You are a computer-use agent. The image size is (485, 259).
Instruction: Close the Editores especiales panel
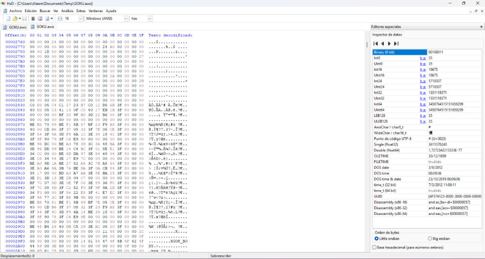click(x=481, y=27)
